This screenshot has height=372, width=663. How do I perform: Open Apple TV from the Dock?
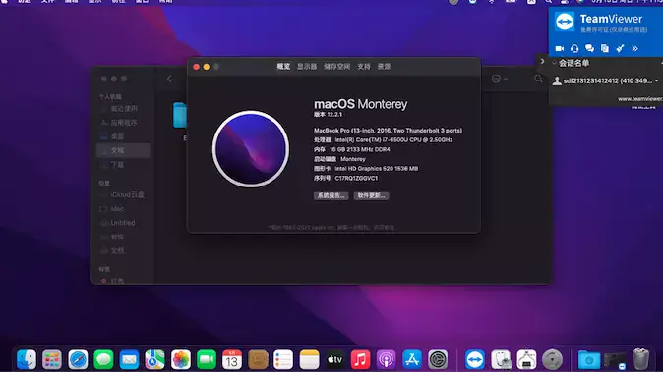(x=334, y=360)
